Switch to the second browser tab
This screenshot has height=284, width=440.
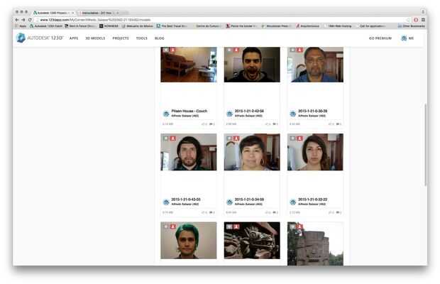[x=97, y=13]
